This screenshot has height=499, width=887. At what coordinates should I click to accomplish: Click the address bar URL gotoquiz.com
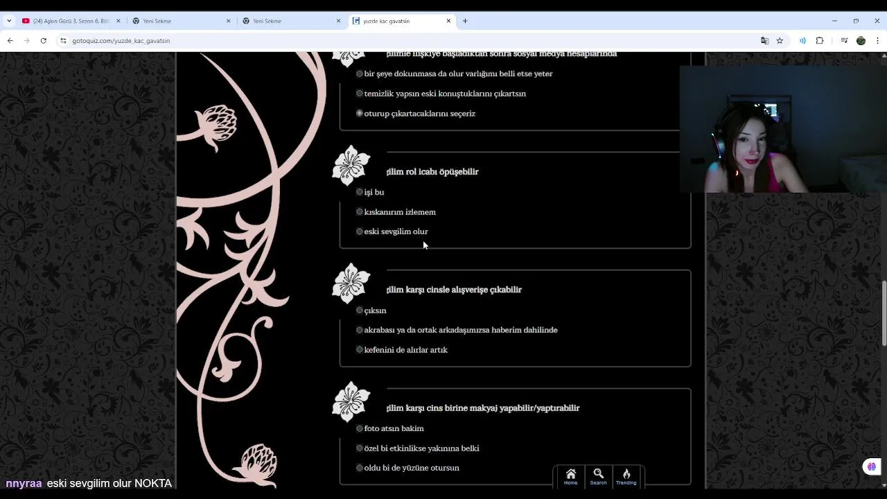[121, 41]
